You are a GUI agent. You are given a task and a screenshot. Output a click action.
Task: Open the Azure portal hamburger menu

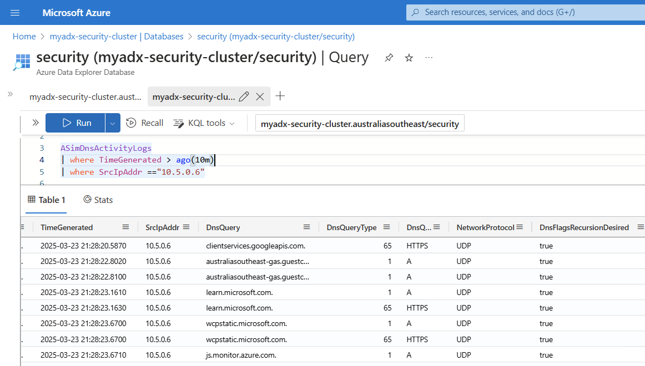pyautogui.click(x=15, y=13)
